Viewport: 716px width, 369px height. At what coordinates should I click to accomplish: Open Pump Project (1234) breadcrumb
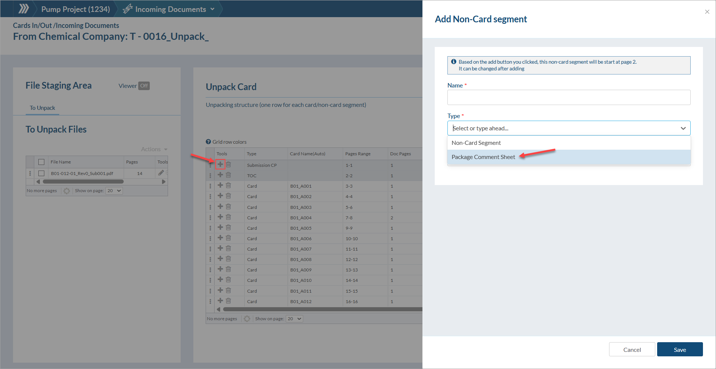point(76,9)
